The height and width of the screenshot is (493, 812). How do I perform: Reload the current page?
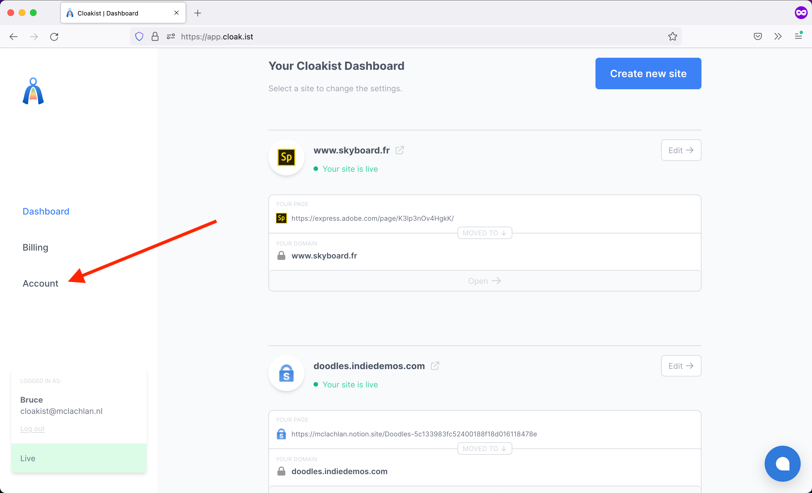[54, 37]
